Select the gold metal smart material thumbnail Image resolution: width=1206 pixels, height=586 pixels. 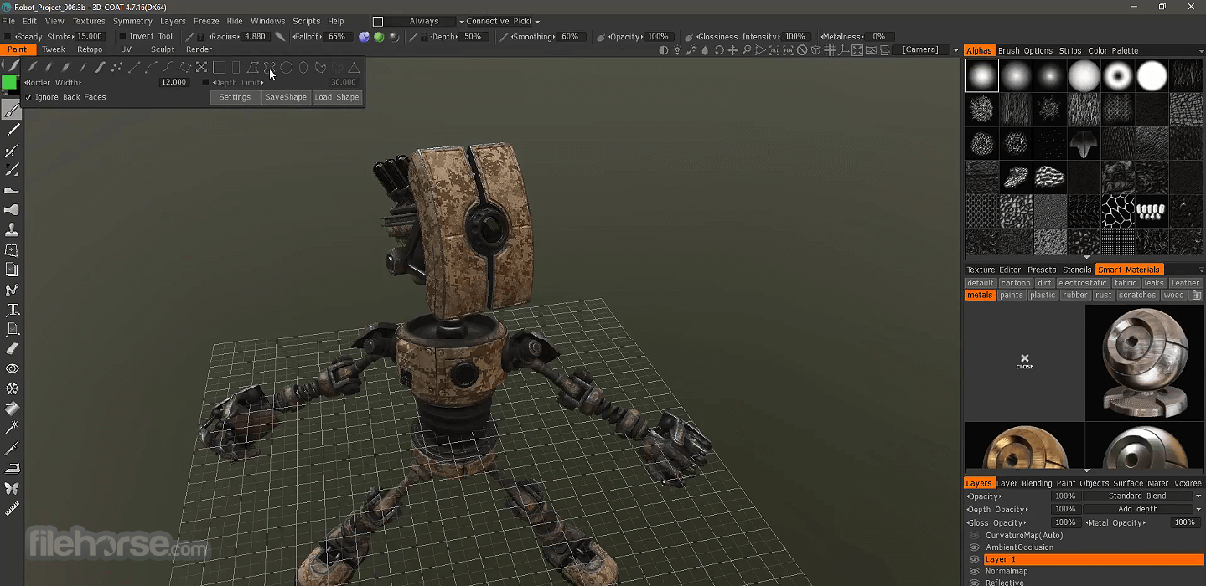pos(1024,445)
